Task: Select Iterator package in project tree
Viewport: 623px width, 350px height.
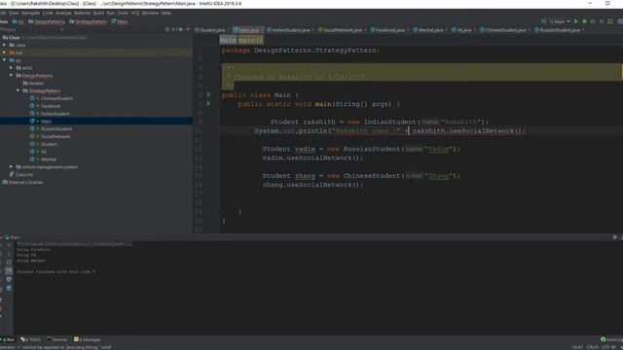Action: 36,84
